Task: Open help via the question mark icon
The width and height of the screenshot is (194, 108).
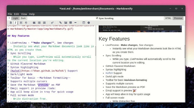Action: [89, 23]
